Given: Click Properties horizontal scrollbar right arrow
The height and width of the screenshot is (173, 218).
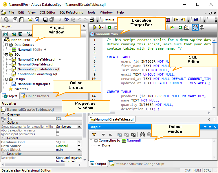Looking at the screenshot, I should coord(80,165).
